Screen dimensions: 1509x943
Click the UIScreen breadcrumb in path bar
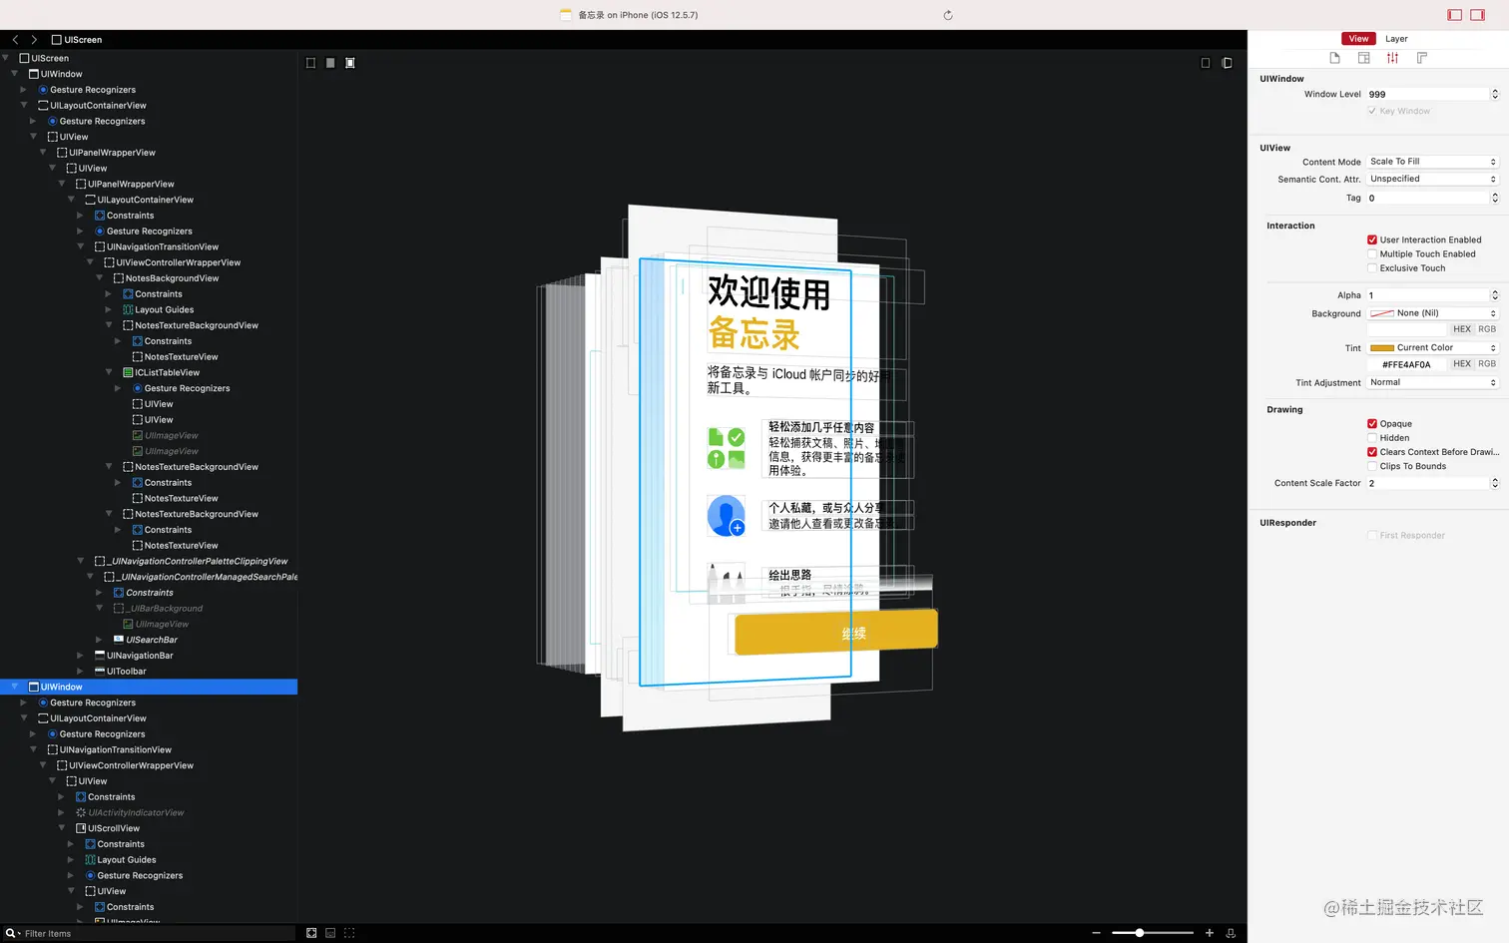[x=77, y=40]
